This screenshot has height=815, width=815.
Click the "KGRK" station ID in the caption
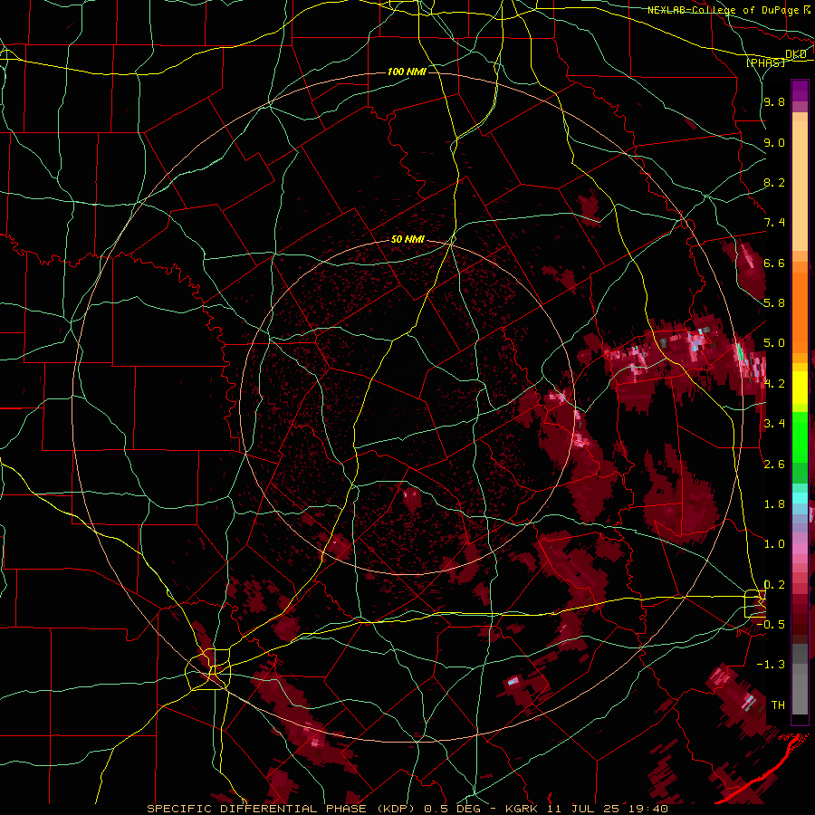click(521, 809)
